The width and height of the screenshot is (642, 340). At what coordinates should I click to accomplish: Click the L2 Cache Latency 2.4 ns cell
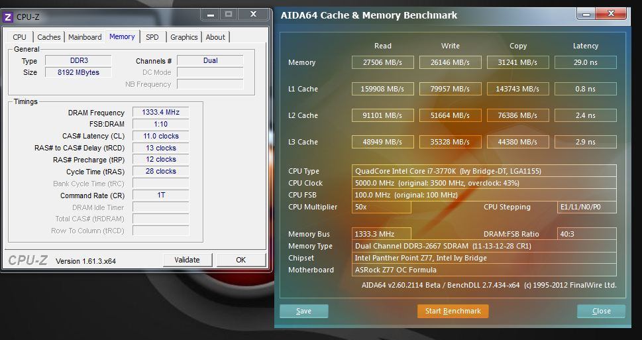(x=586, y=115)
